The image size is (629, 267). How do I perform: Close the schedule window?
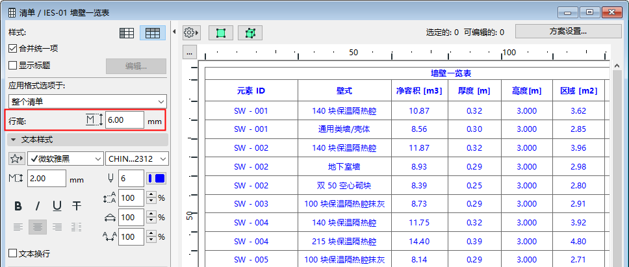tap(611, 12)
